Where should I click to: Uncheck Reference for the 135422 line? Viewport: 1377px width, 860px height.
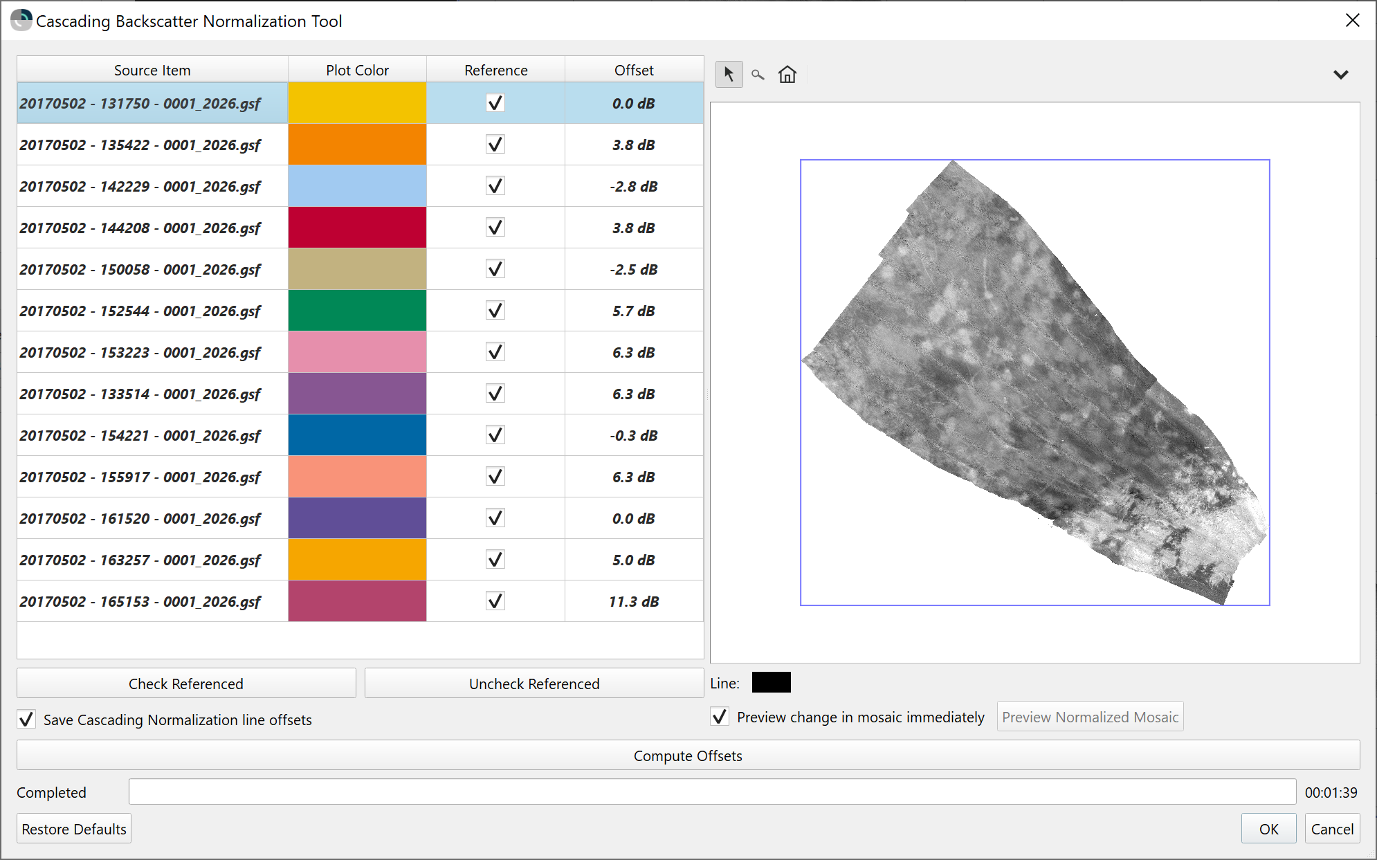[x=495, y=145]
